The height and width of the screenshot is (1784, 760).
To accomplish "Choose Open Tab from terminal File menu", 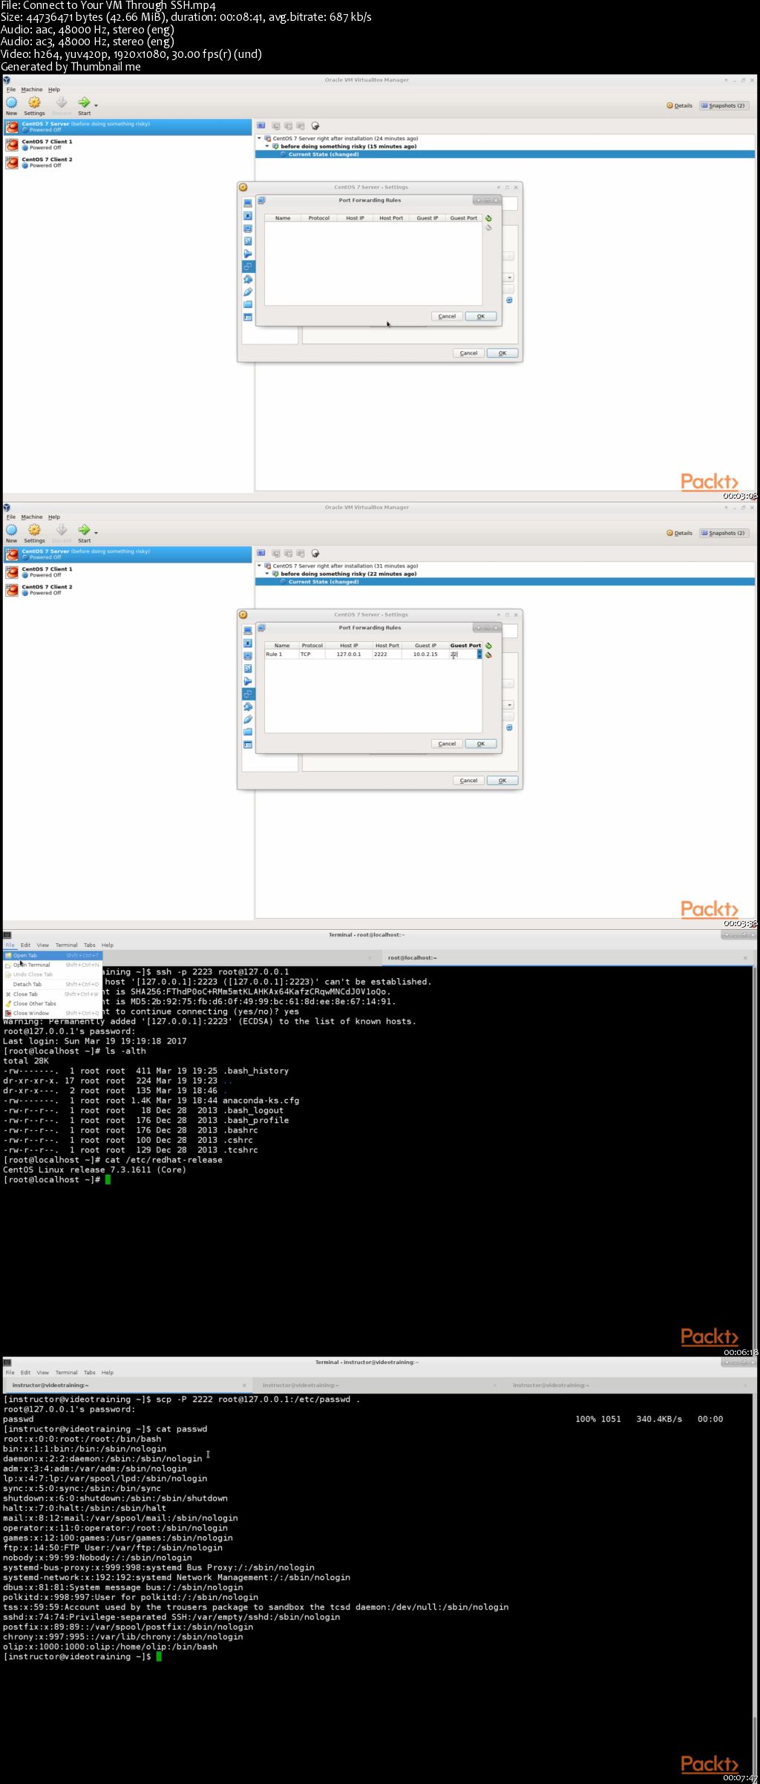I will (52, 955).
